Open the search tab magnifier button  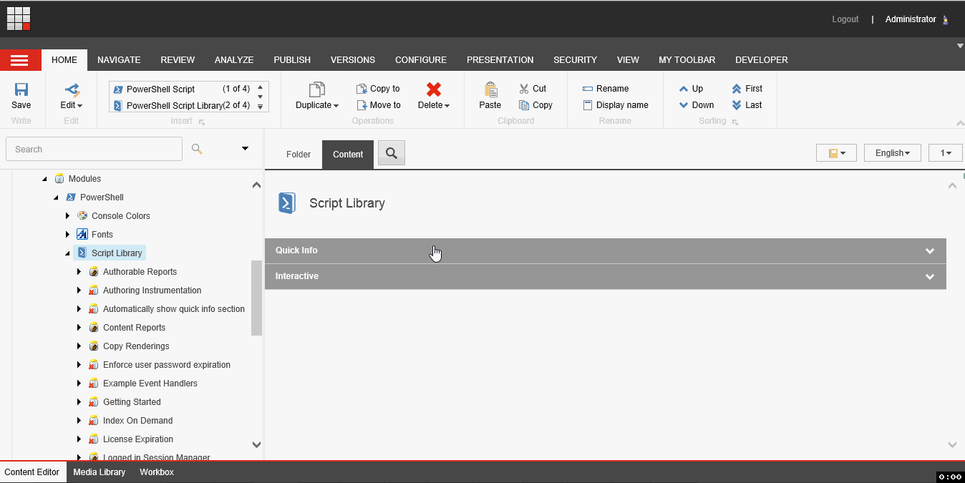(392, 153)
